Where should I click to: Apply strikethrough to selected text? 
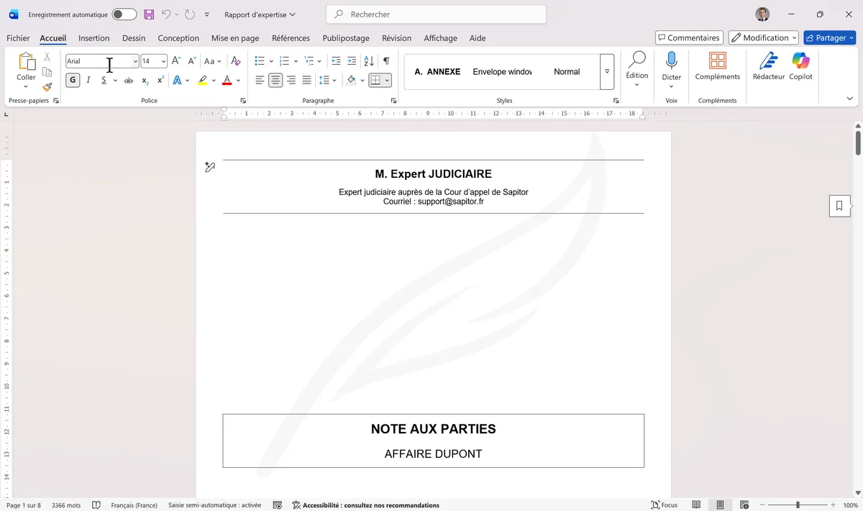pos(128,80)
